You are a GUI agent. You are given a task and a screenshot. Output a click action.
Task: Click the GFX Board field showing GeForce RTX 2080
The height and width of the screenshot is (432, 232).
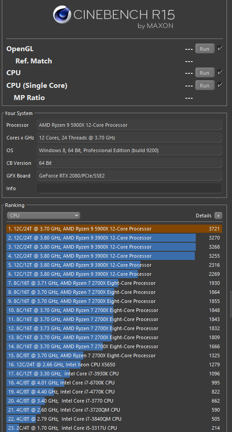point(129,176)
